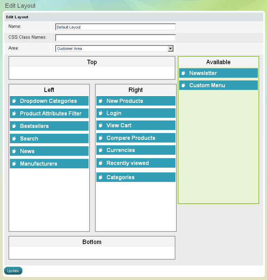This screenshot has width=267, height=280.
Task: Click into the Name text field
Action: [115, 27]
